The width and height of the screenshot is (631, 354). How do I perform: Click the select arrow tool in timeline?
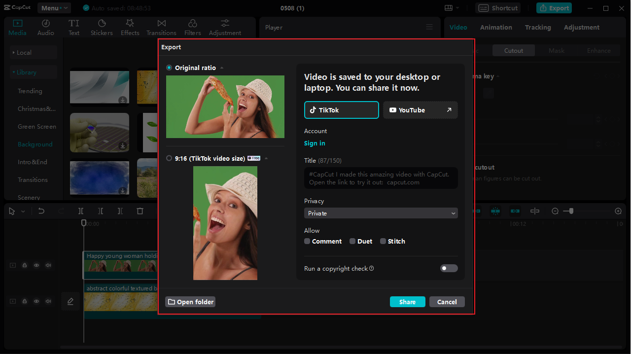click(x=12, y=211)
